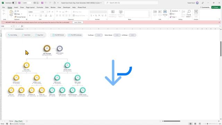Collapse the ribbon with chevron

pyautogui.click(x=219, y=19)
